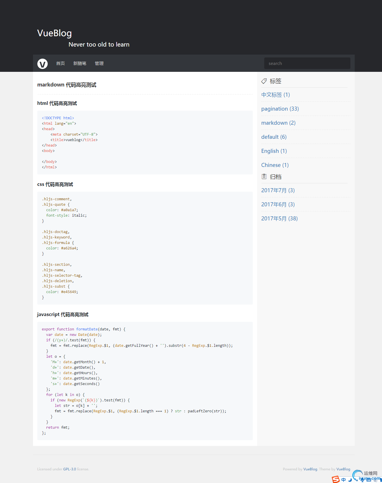Open the 2017年7月 (3) archive
The width and height of the screenshot is (382, 483).
(278, 190)
